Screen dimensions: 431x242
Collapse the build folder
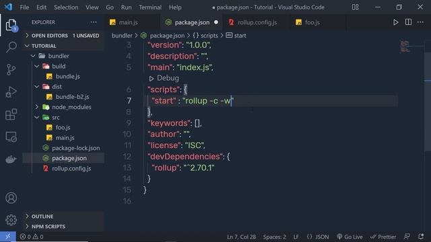pos(63,66)
